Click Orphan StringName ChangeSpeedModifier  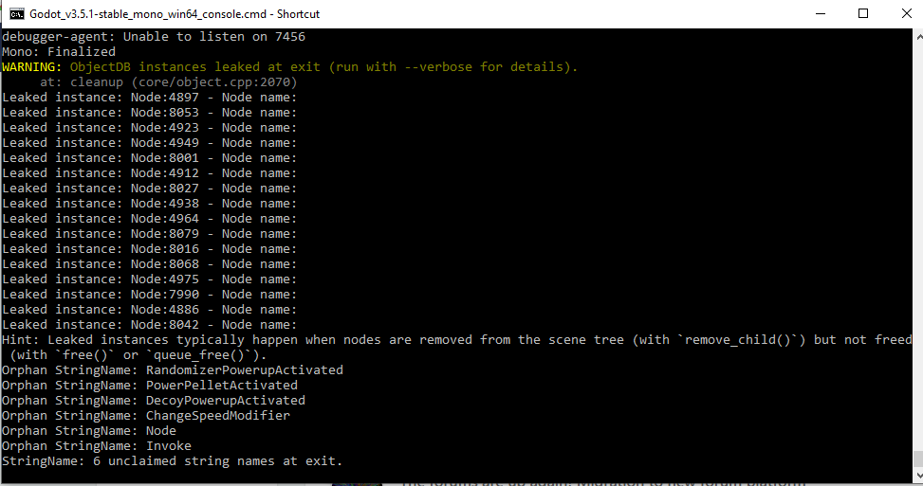tap(146, 416)
